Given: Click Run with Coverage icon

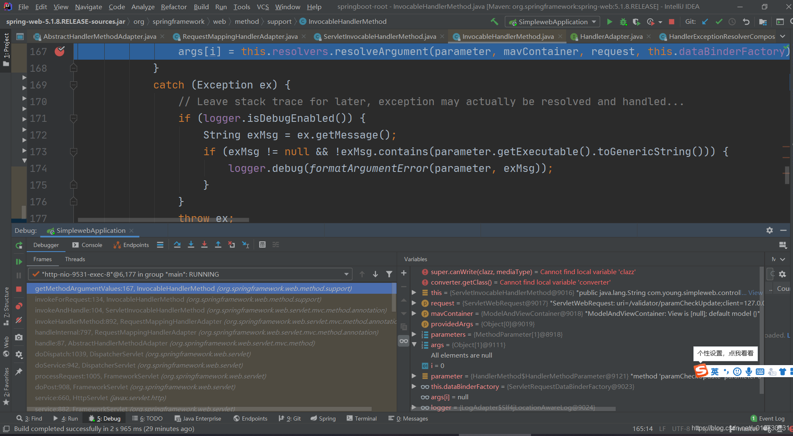Looking at the screenshot, I should 636,22.
